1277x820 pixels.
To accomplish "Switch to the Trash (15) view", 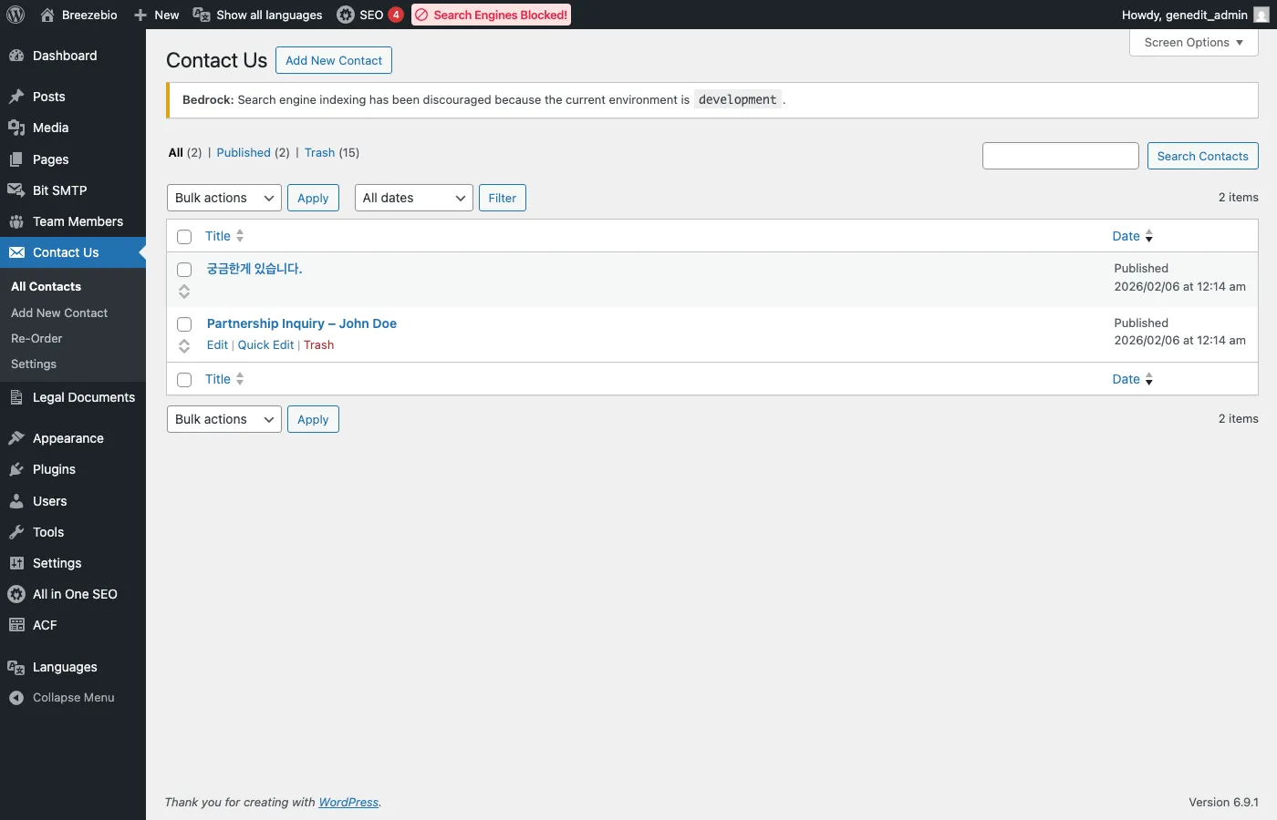I will [319, 153].
